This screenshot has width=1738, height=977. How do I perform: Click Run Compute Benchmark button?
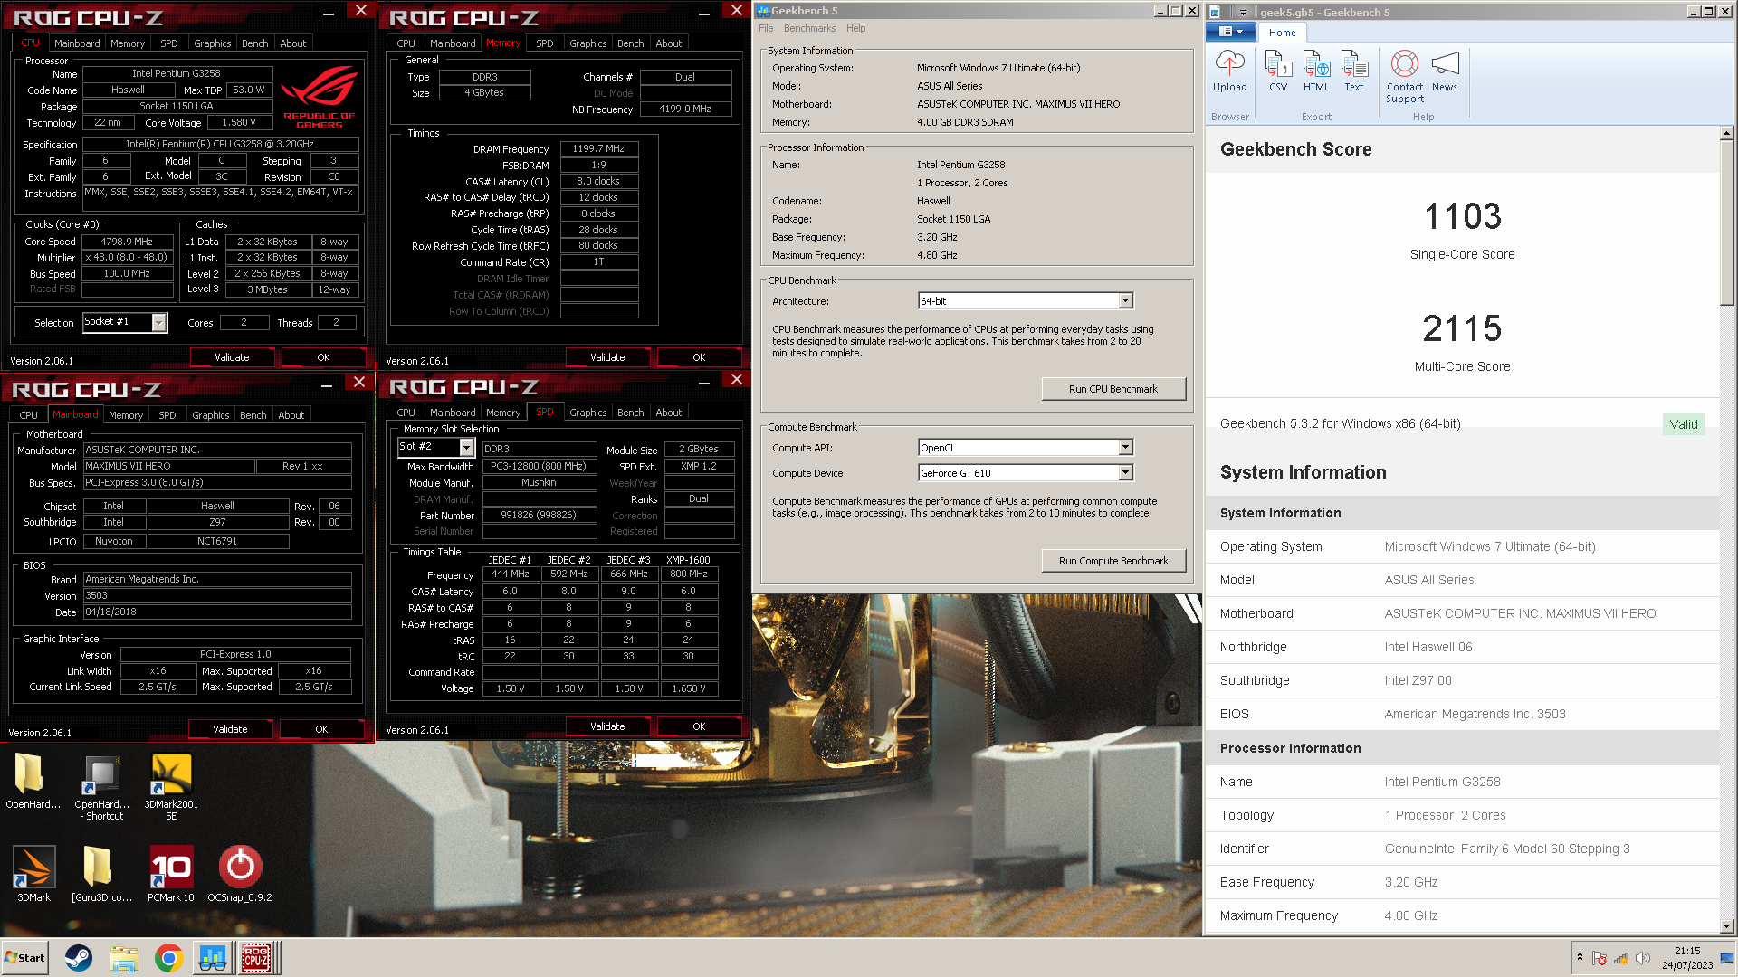pyautogui.click(x=1113, y=561)
